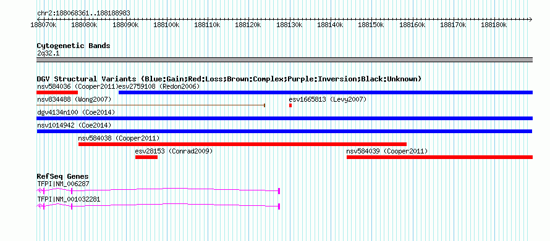This screenshot has width=550, height=241.
Task: Click the 188090k ruler tick label
Action: click(126, 25)
